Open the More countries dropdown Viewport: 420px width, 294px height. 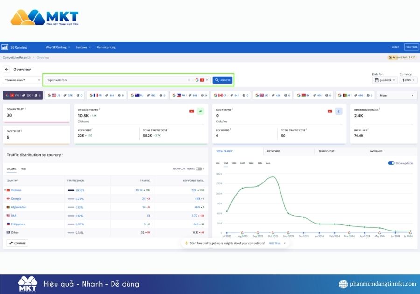pyautogui.click(x=396, y=95)
